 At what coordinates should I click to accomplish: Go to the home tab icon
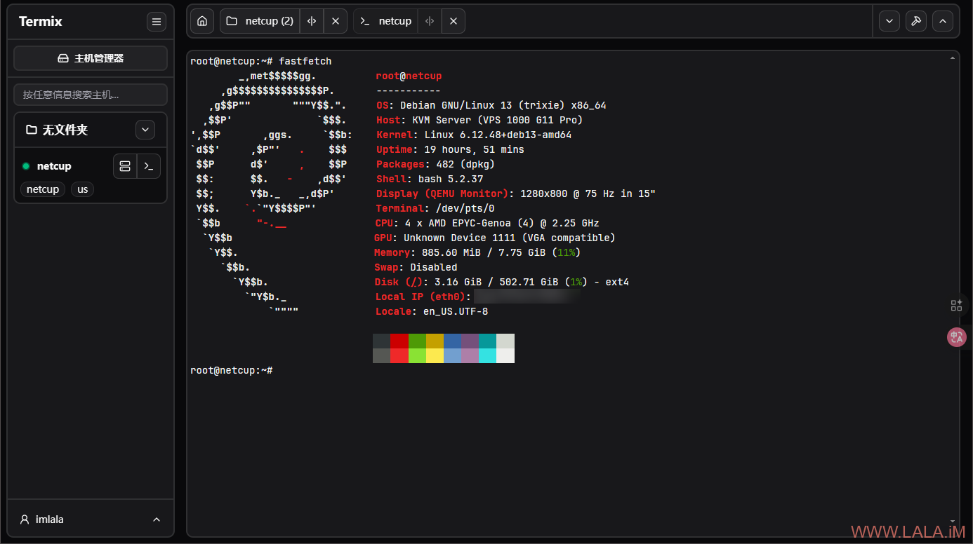(x=202, y=21)
